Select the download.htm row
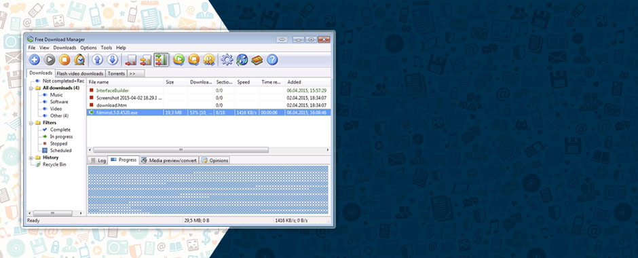This screenshot has width=638, height=258. click(x=208, y=105)
